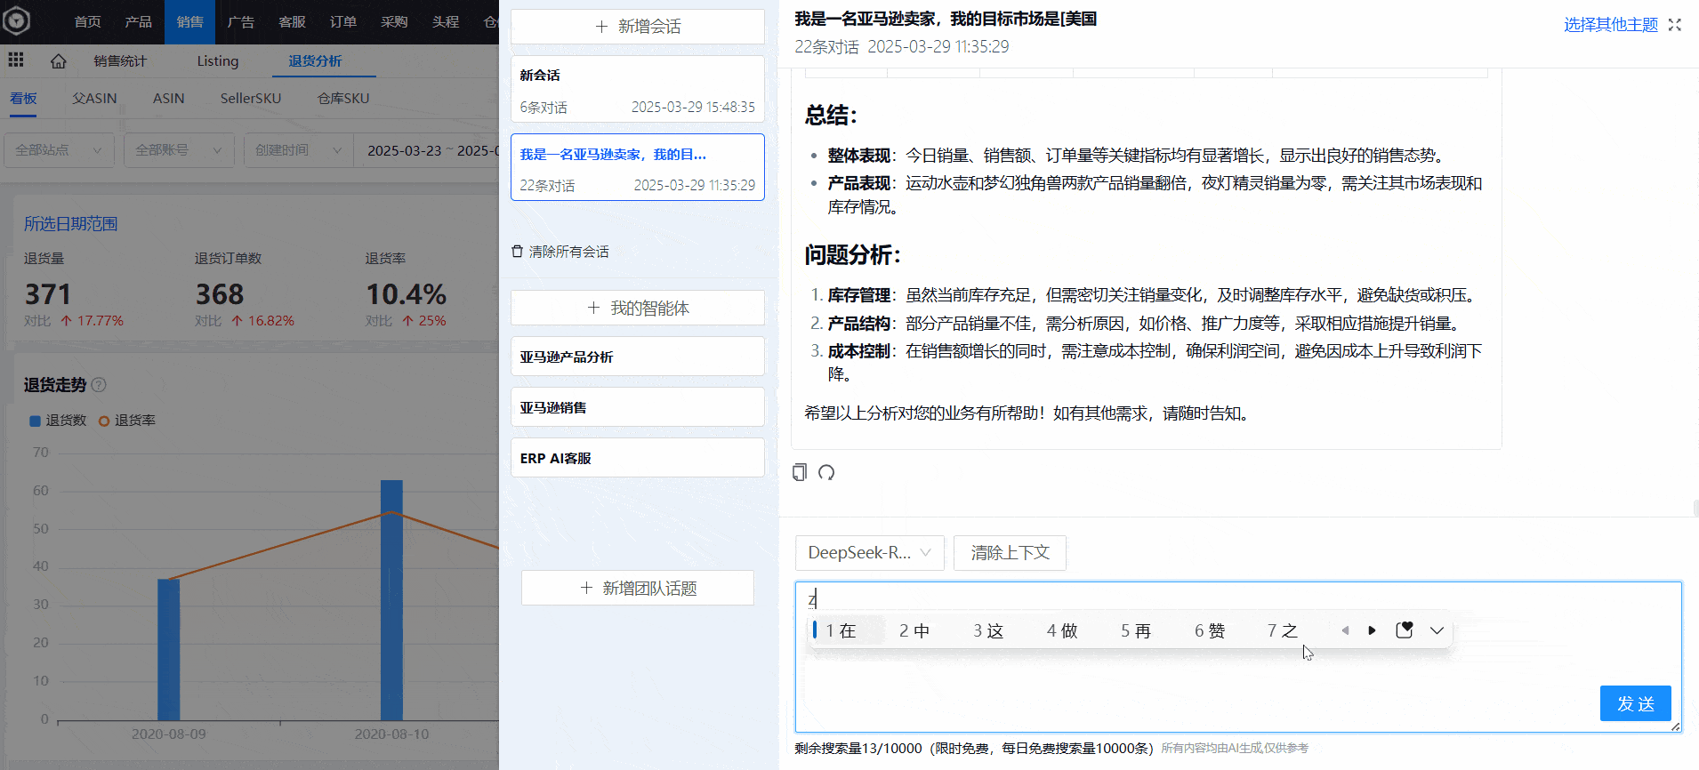
Task: Open the IME emoji sticker icon
Action: [1405, 630]
